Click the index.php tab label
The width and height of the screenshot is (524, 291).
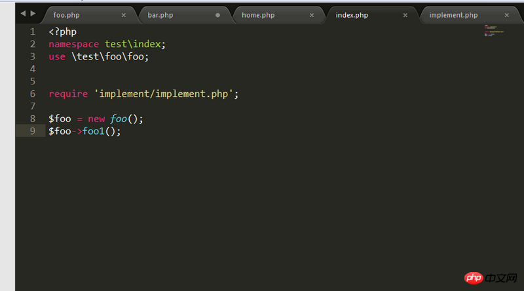(x=352, y=15)
